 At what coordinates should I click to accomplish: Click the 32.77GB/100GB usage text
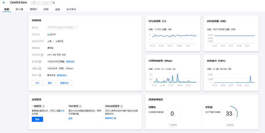213,112
